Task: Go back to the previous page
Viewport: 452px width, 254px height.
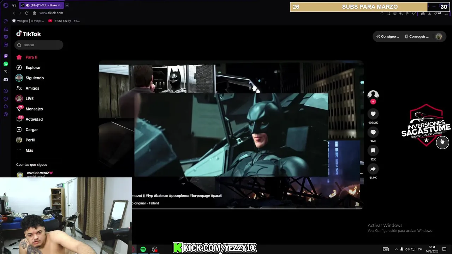Action: click(x=14, y=13)
